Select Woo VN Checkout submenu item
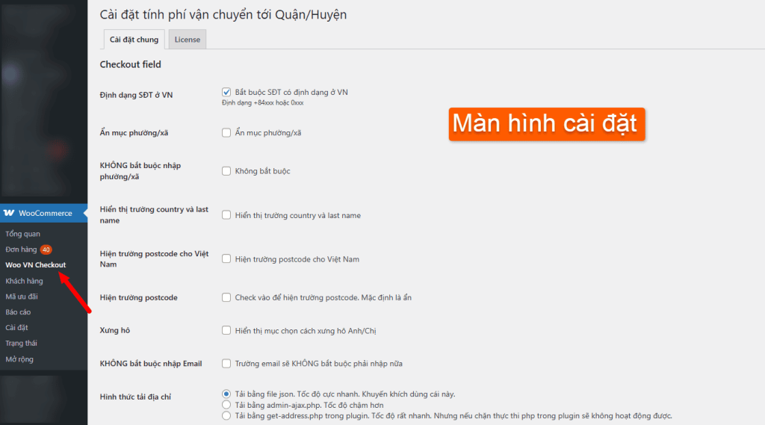Image resolution: width=765 pixels, height=425 pixels. (35, 265)
